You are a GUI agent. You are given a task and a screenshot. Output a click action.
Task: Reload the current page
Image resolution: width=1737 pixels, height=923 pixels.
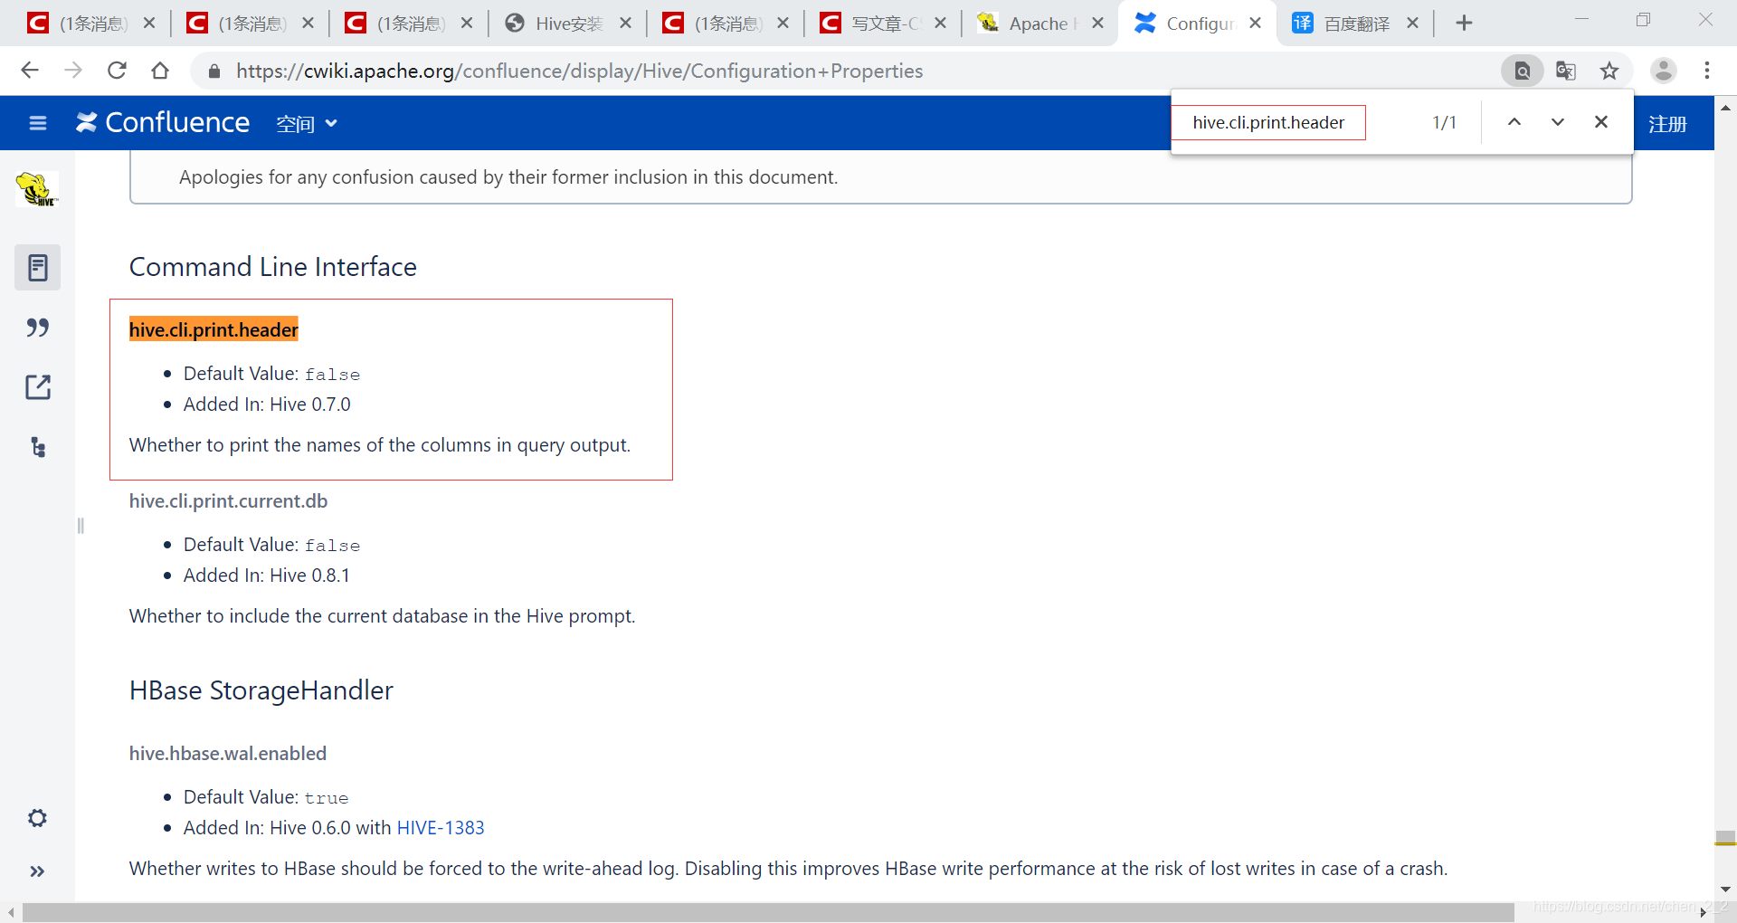coord(117,71)
